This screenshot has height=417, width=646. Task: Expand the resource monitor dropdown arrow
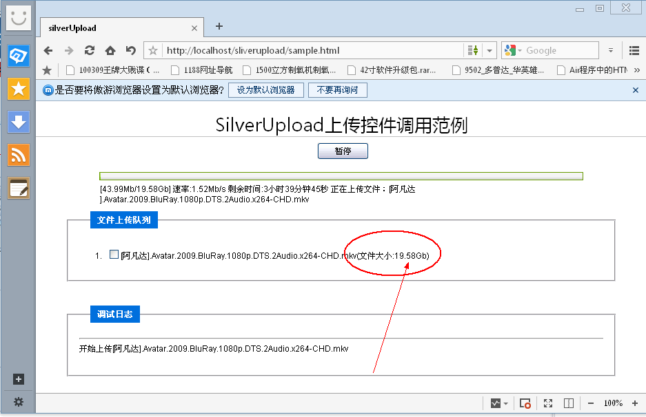(x=506, y=403)
